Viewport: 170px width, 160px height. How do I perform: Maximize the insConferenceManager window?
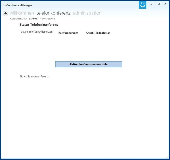click(x=158, y=4)
